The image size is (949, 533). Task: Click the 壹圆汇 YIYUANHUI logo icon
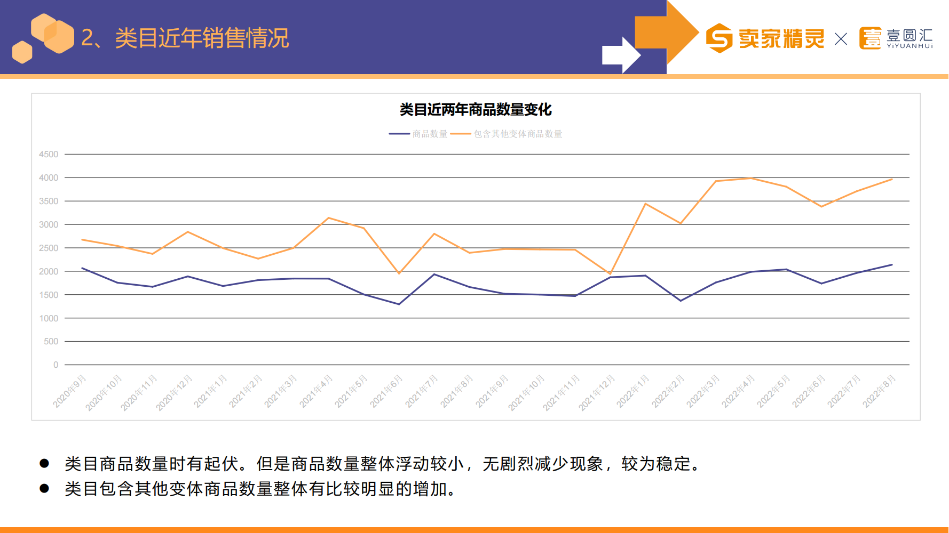tap(870, 38)
